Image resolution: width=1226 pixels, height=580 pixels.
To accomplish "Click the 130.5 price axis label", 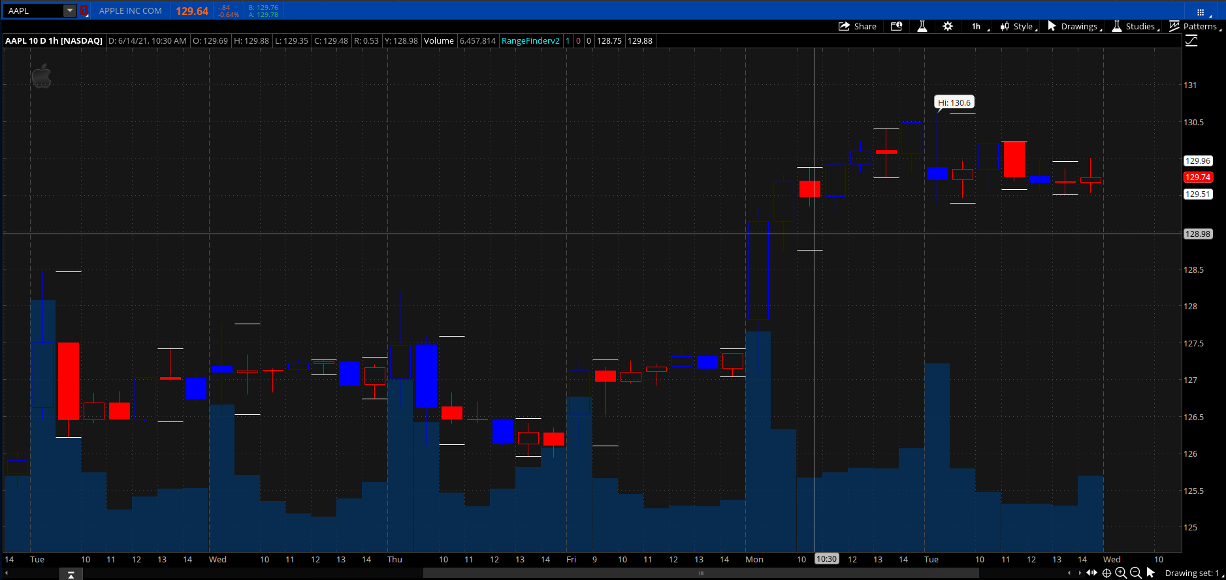I will pos(1194,122).
